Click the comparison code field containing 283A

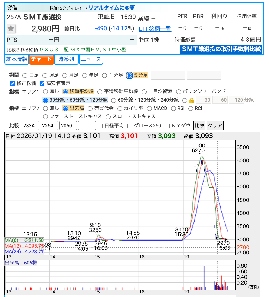point(30,126)
